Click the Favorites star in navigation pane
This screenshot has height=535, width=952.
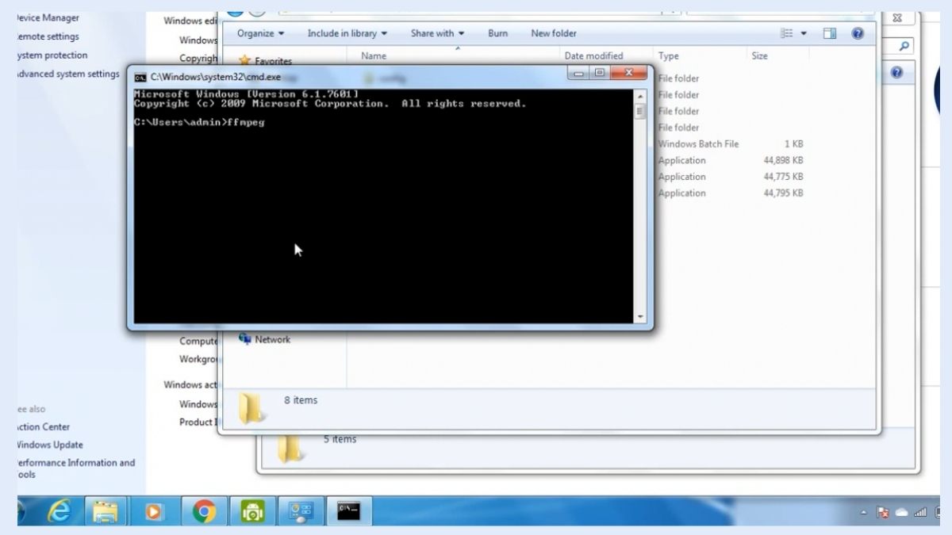point(245,61)
